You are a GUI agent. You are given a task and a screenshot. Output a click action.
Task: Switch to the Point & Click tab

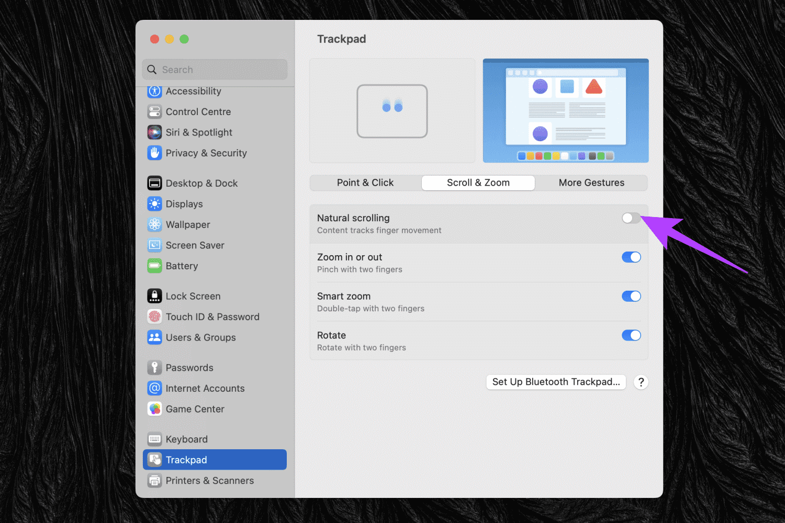[x=365, y=183]
